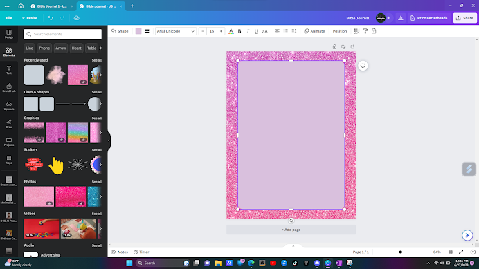
Task: Open the transparency checkerboard icon
Action: point(356,31)
